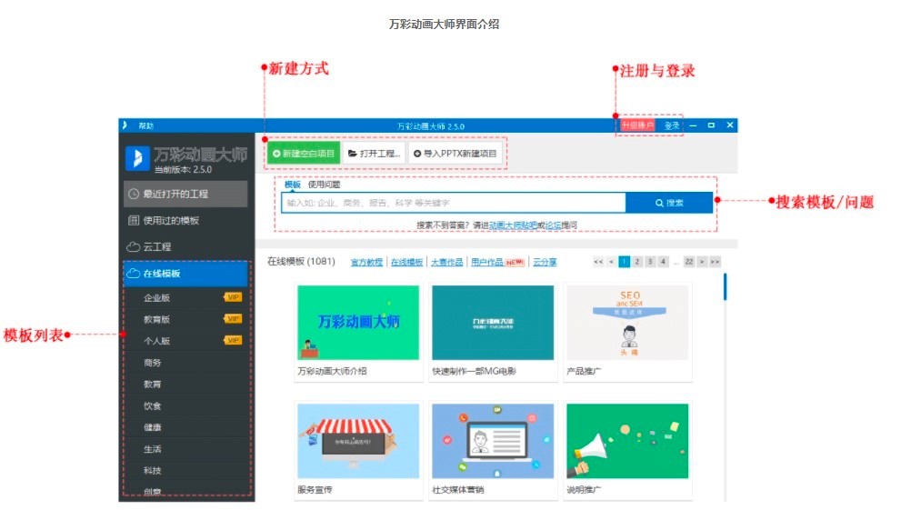The height and width of the screenshot is (510, 911).
Task: Open a project via 打开工程 button
Action: (374, 154)
